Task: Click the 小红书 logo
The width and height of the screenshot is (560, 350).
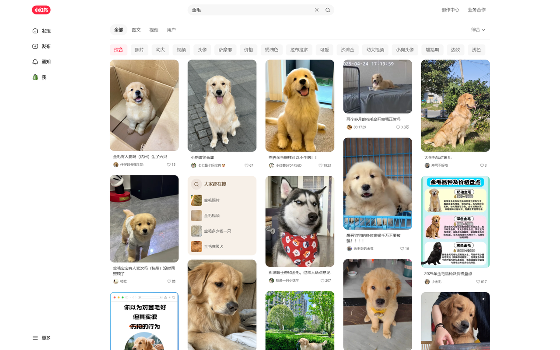Action: click(x=41, y=10)
